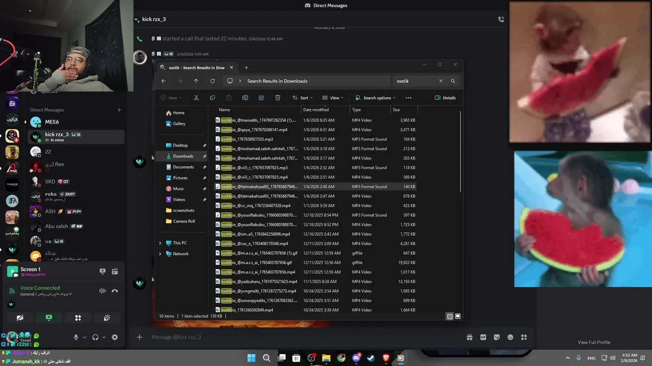The height and width of the screenshot is (366, 652).
Task: Open Brave browser from the taskbar
Action: click(386, 358)
